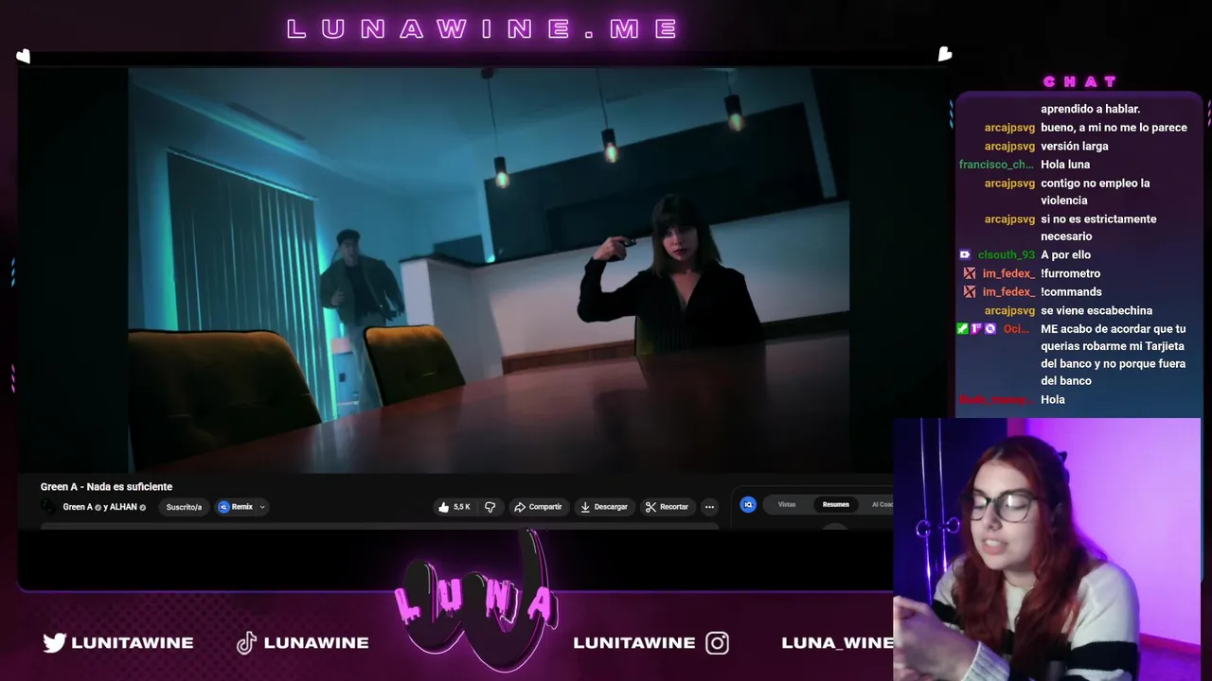
Task: Click the blue IQ extension icon
Action: 748,505
